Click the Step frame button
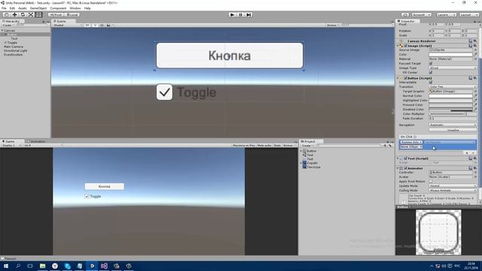 (x=249, y=15)
